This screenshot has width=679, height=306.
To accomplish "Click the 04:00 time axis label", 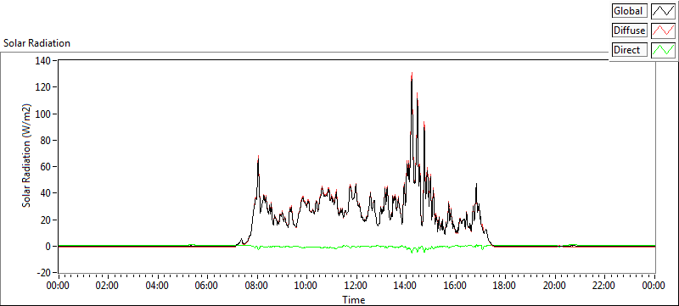I will (156, 286).
